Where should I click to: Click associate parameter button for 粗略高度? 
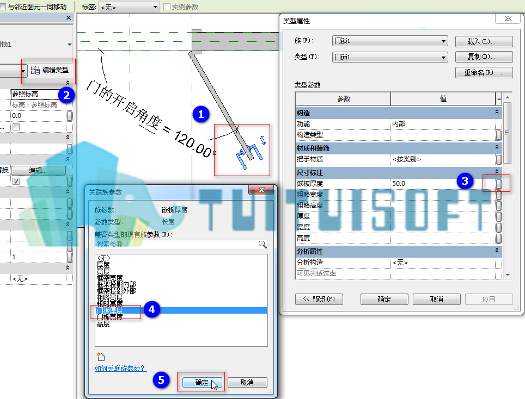pyautogui.click(x=498, y=205)
